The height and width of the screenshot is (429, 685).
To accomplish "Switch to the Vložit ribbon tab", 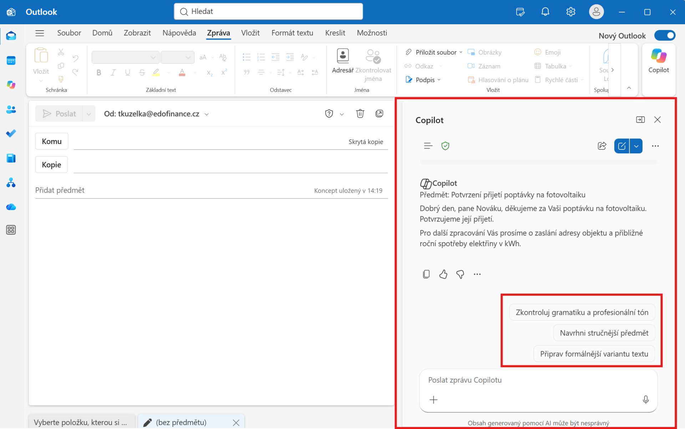I will point(250,33).
